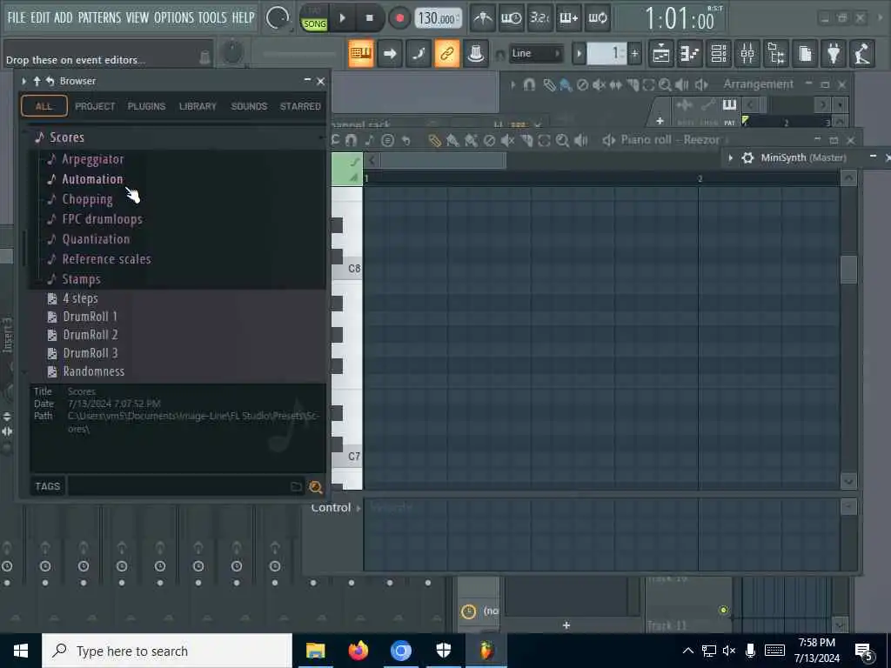Click the browser search magnifier icon
The image size is (891, 668).
315,487
